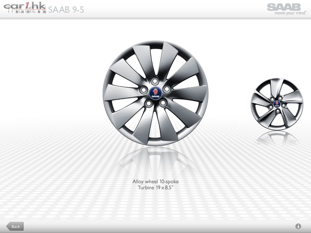Click the "SAAB 9-5" header title
This screenshot has height=233, width=311.
pos(66,10)
